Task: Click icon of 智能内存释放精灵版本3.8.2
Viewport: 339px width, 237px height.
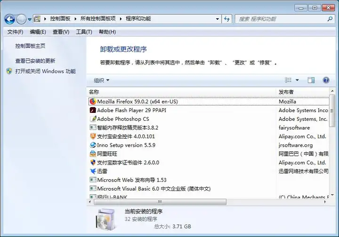Action: [x=93, y=127]
